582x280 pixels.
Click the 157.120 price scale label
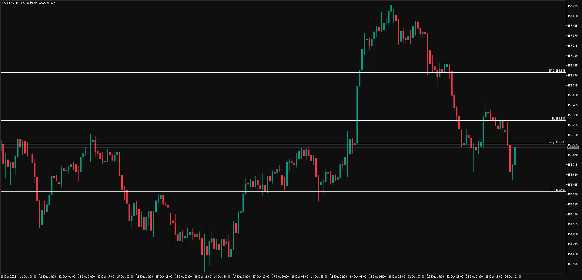point(572,56)
